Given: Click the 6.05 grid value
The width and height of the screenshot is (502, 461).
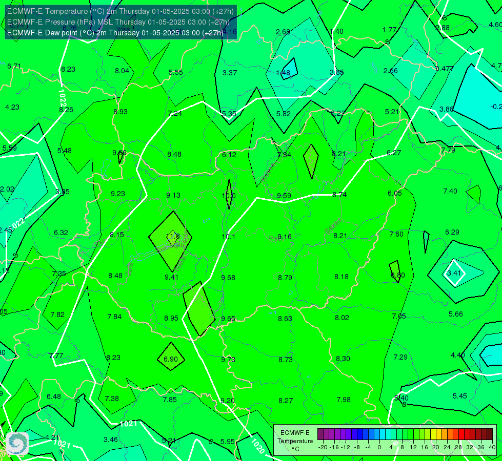Looking at the screenshot, I should coord(395,193).
